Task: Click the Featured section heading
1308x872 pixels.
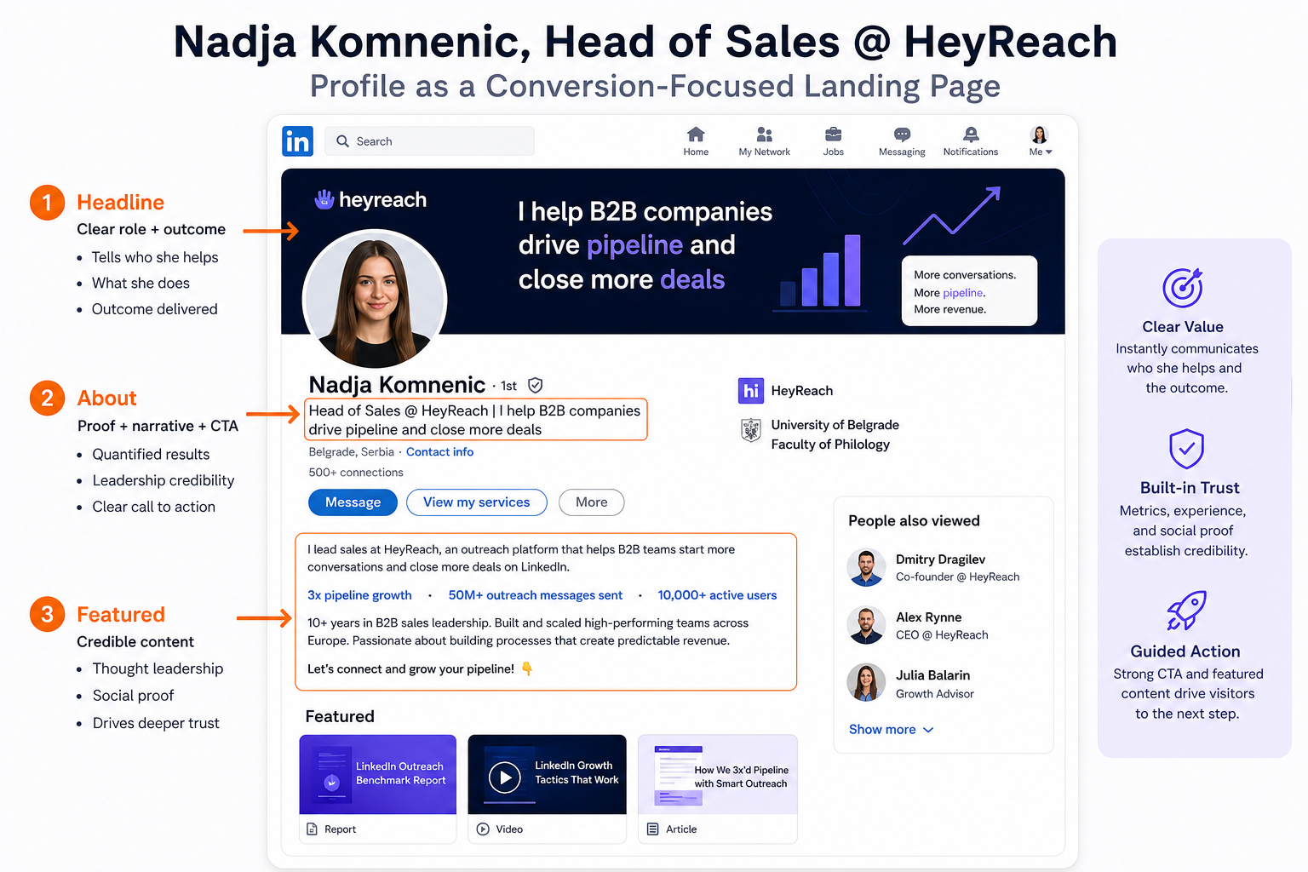Action: tap(340, 716)
